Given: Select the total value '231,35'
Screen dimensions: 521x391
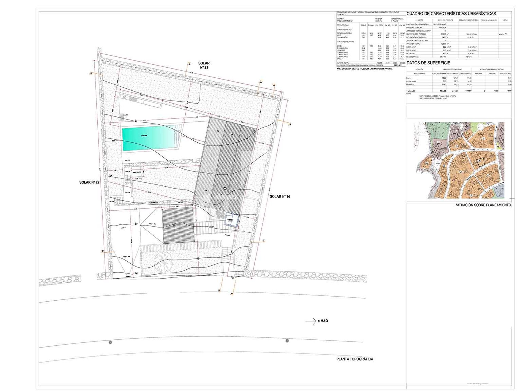Looking at the screenshot, I should pyautogui.click(x=456, y=91).
